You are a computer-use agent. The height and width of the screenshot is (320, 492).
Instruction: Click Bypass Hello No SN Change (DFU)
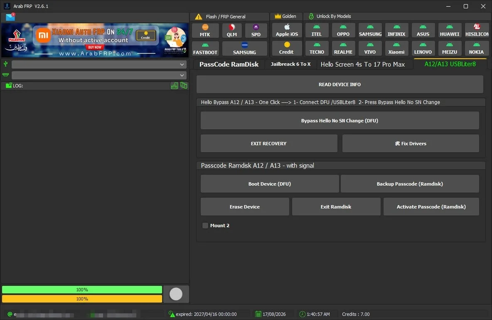tap(340, 120)
